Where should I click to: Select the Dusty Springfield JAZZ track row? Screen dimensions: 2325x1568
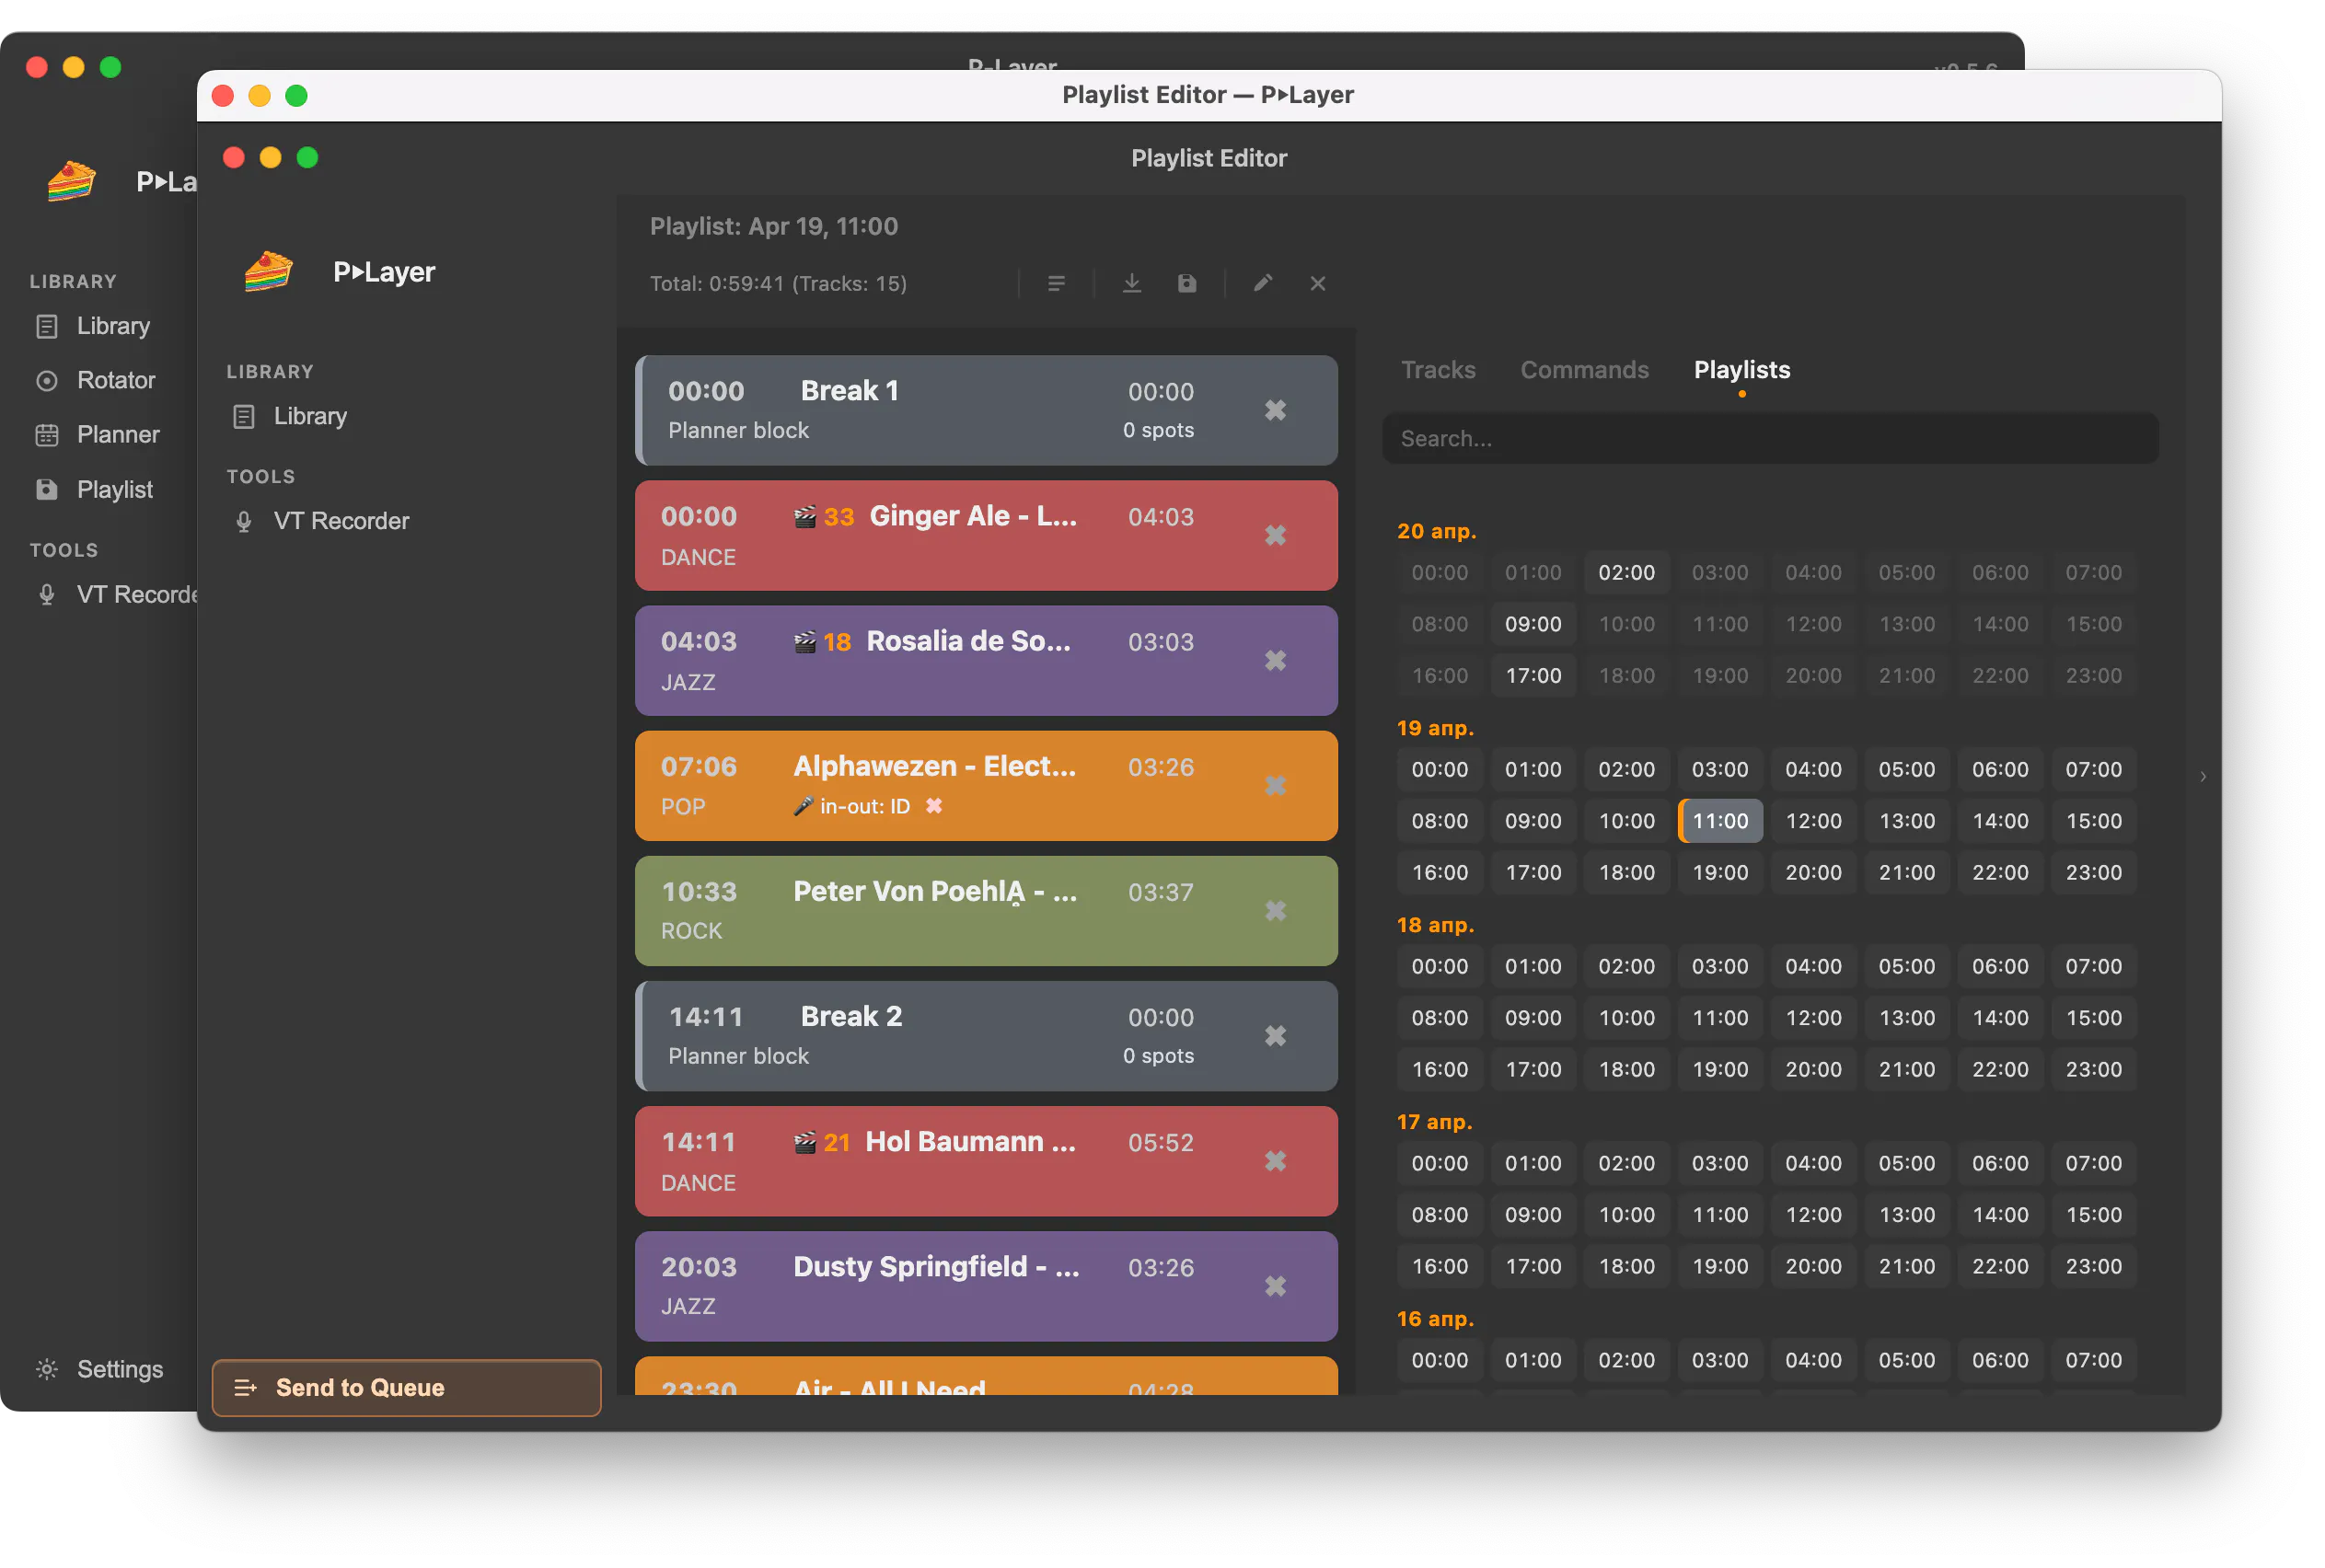pos(986,1286)
